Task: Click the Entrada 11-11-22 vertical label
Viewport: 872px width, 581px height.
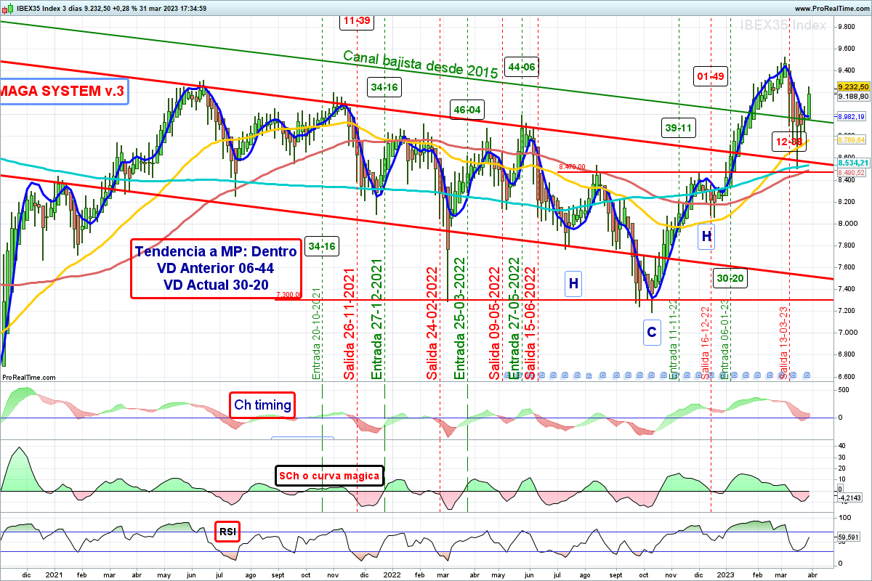Action: pyautogui.click(x=673, y=340)
